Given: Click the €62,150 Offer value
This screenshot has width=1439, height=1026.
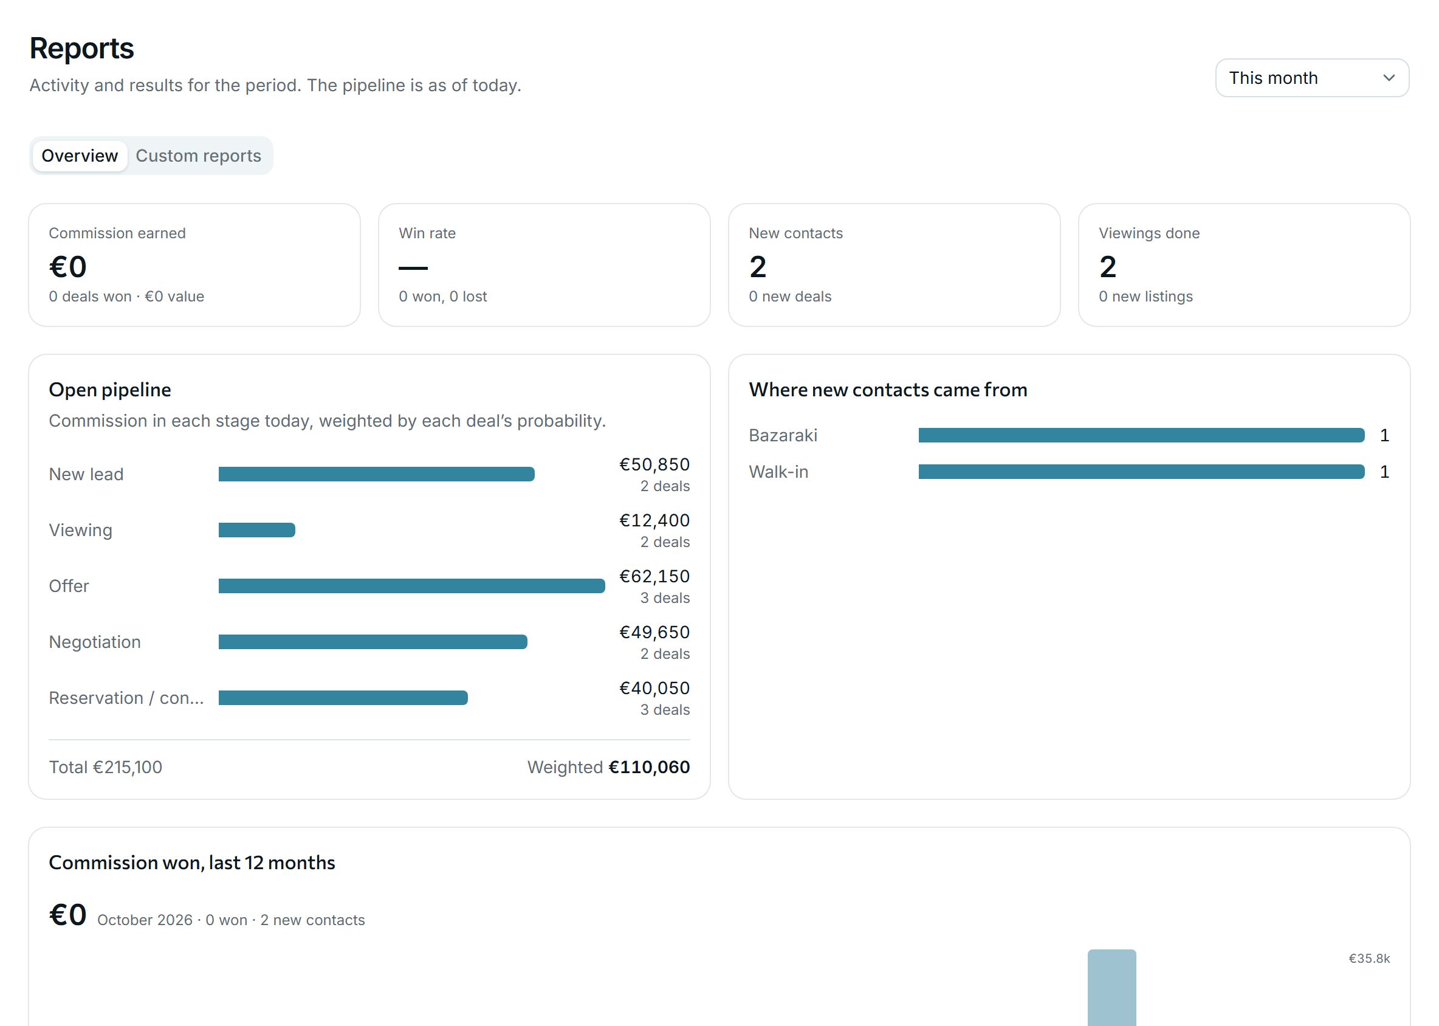Looking at the screenshot, I should pyautogui.click(x=654, y=576).
